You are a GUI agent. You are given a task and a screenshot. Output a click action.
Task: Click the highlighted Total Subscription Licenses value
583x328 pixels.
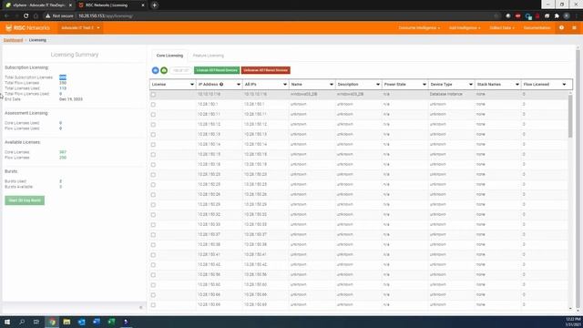[63, 77]
